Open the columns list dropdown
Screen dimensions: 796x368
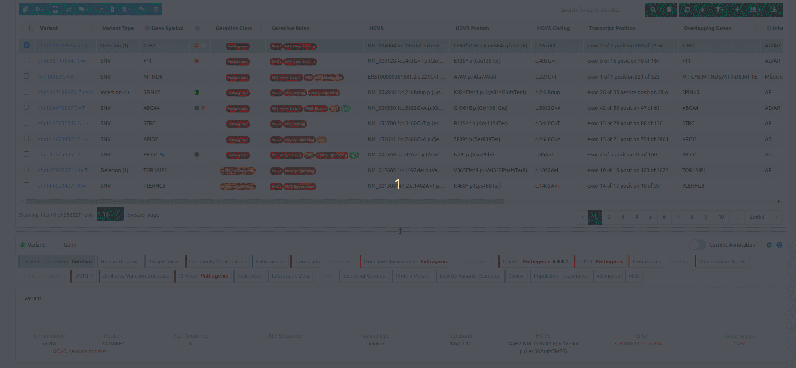755,10
